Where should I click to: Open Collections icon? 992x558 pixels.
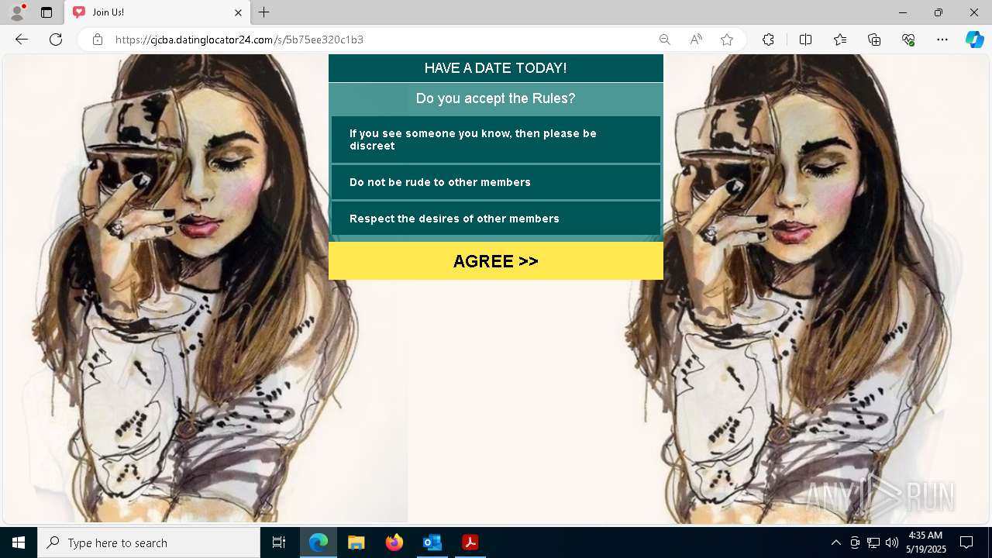[x=874, y=40]
